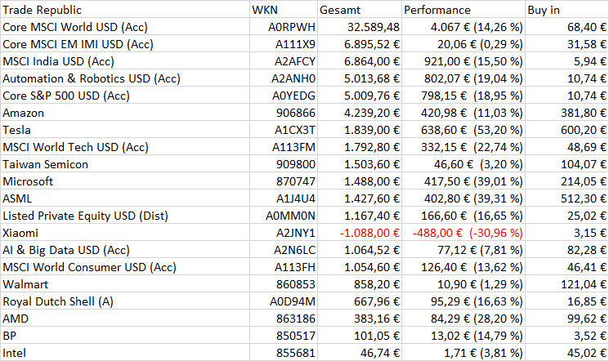The width and height of the screenshot is (609, 361).
Task: Click AMD's performance value cell
Action: [463, 319]
